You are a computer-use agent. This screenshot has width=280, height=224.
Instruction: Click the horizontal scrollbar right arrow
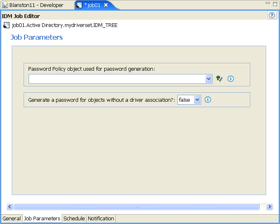[269, 207]
